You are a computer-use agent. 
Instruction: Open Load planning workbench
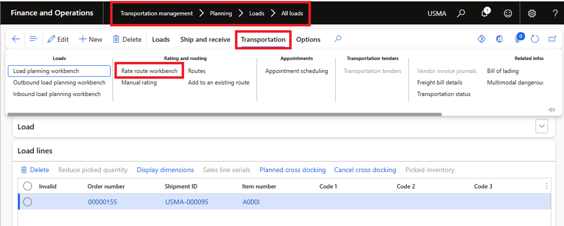59,71
